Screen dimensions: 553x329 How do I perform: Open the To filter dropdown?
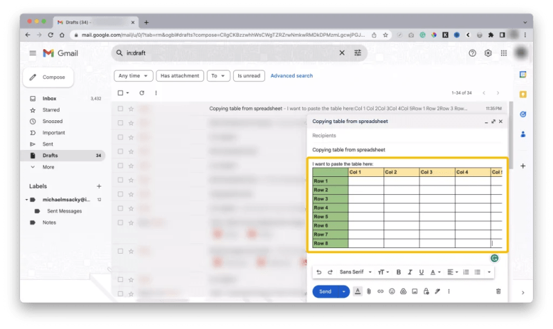[218, 76]
